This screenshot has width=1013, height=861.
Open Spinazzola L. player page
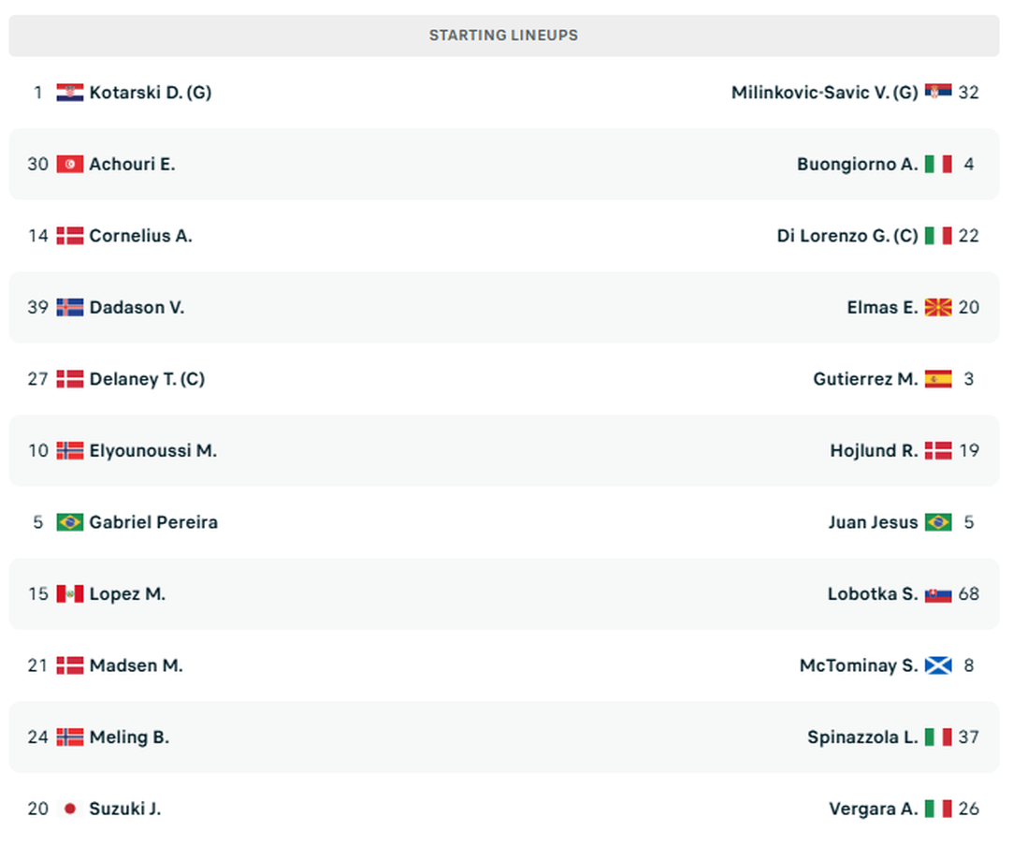(x=862, y=737)
